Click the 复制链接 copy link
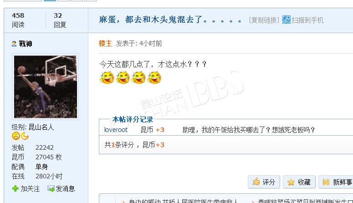The image size is (353, 203). [x=264, y=20]
